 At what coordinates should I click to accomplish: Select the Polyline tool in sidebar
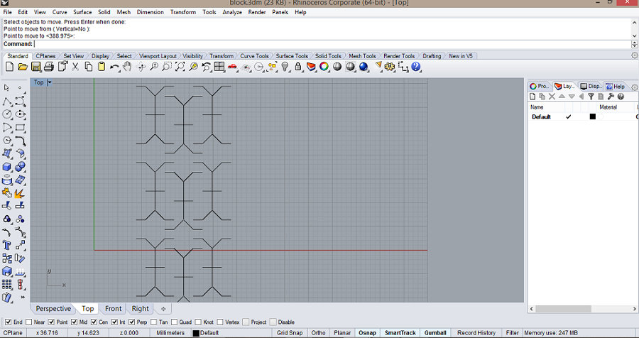[x=6, y=101]
